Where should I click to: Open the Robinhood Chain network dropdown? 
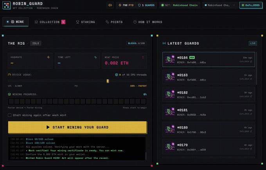point(220,5)
